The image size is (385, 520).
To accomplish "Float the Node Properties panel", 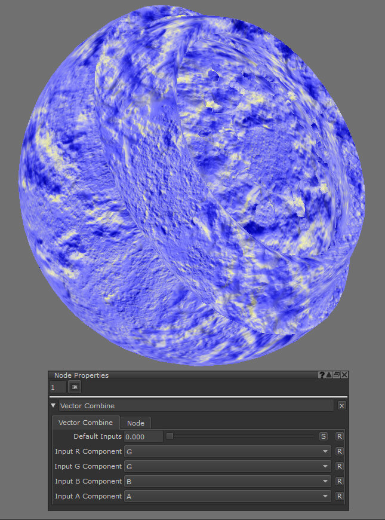I will [x=337, y=375].
